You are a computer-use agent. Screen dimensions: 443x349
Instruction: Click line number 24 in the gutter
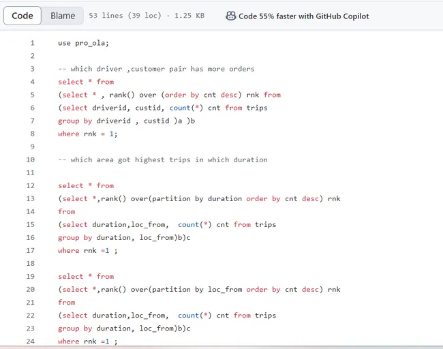pyautogui.click(x=30, y=341)
